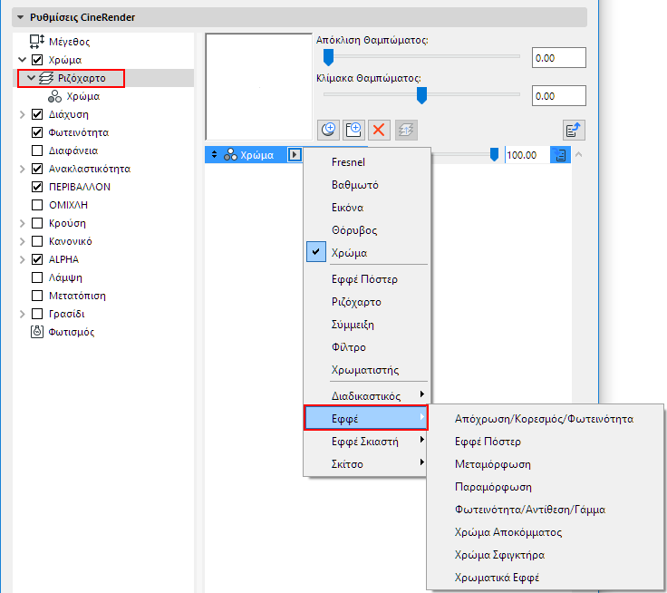Expand the Κρούση channel
The image size is (667, 593).
point(23,223)
